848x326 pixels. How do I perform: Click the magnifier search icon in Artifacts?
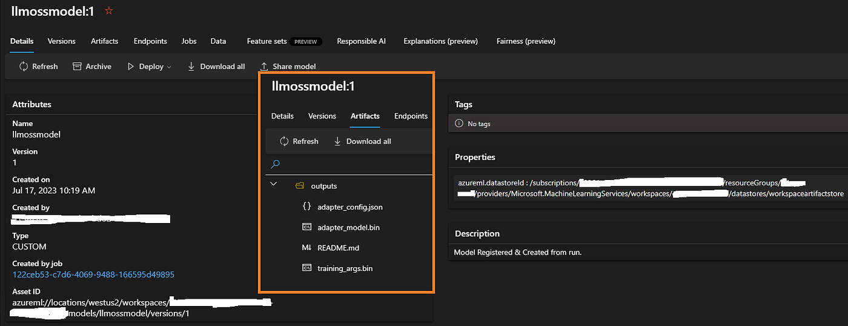click(x=275, y=164)
